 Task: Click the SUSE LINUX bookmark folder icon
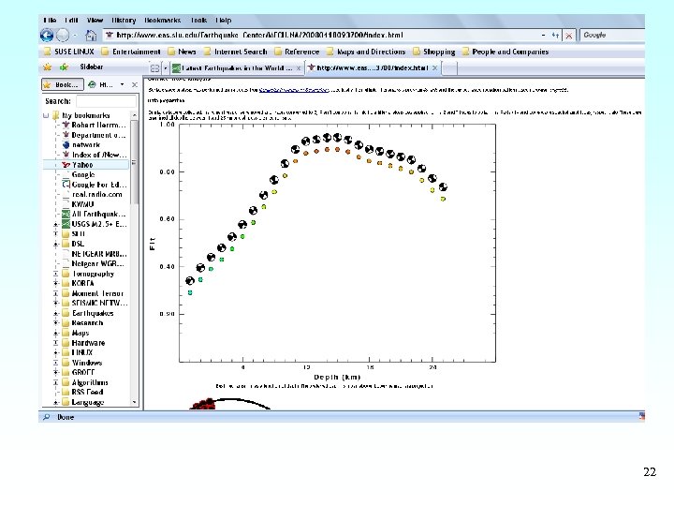click(46, 52)
